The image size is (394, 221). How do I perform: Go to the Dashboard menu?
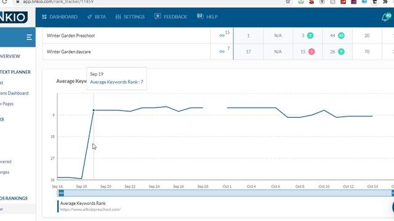click(60, 17)
